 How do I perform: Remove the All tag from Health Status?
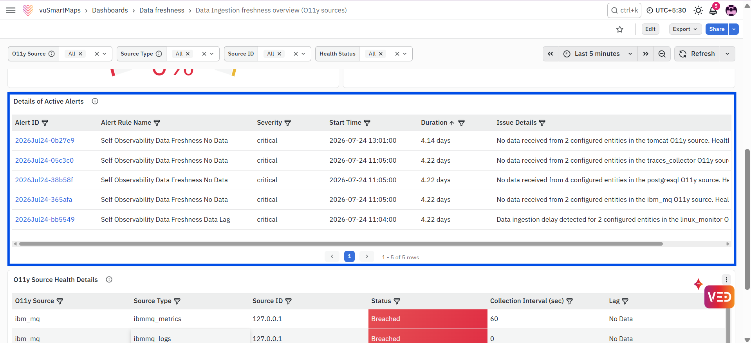point(381,54)
